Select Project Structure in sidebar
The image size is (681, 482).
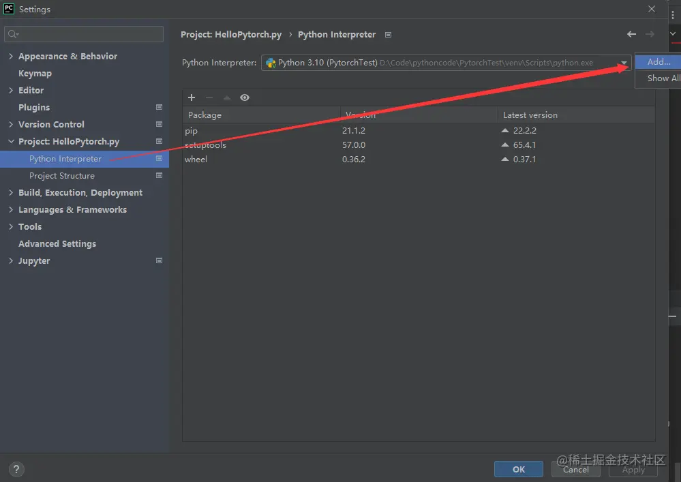[x=62, y=175]
